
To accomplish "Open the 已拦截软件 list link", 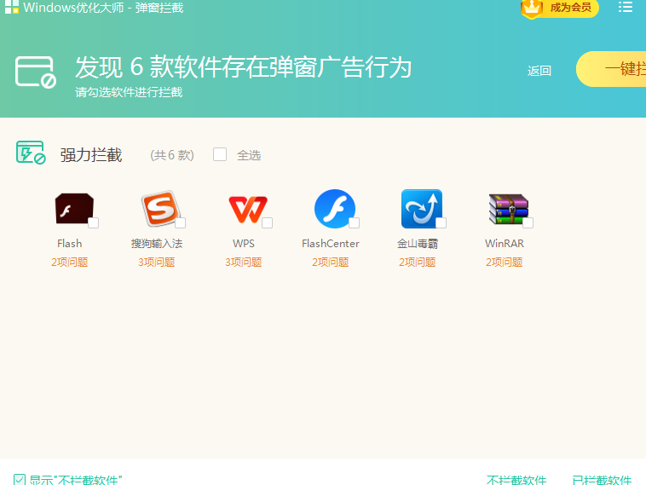I will [x=602, y=480].
